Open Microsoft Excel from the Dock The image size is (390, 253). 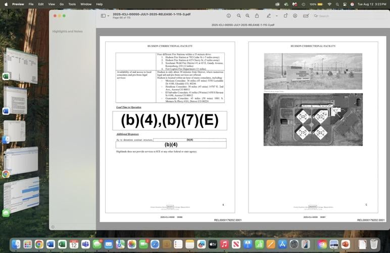point(62,244)
